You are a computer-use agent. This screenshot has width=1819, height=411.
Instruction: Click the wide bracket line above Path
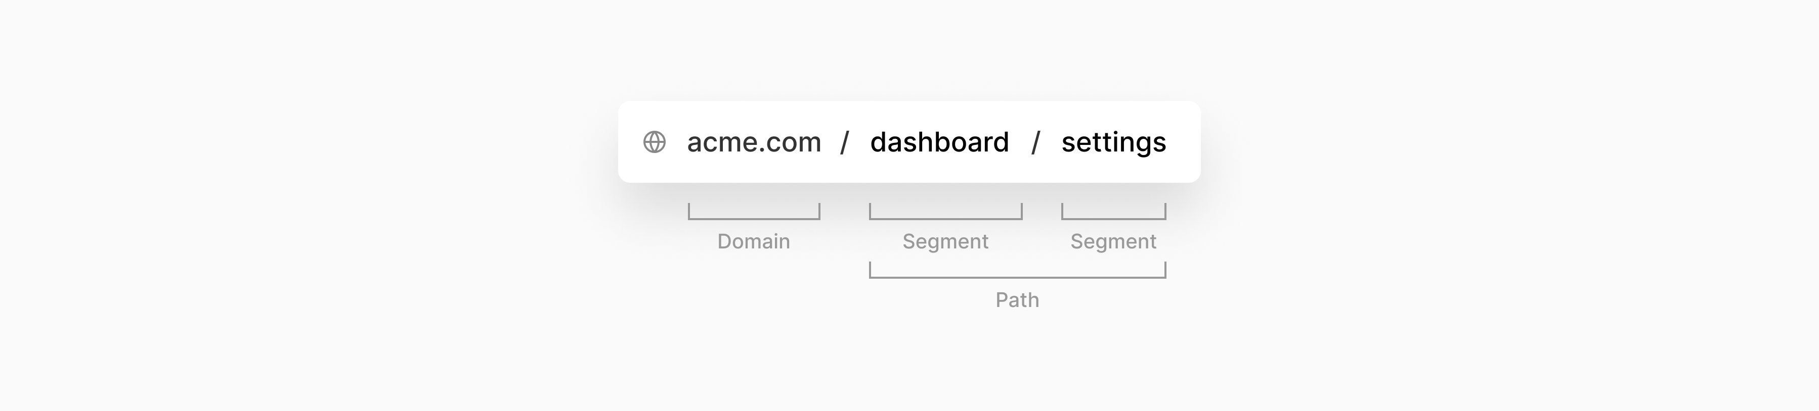point(1018,277)
